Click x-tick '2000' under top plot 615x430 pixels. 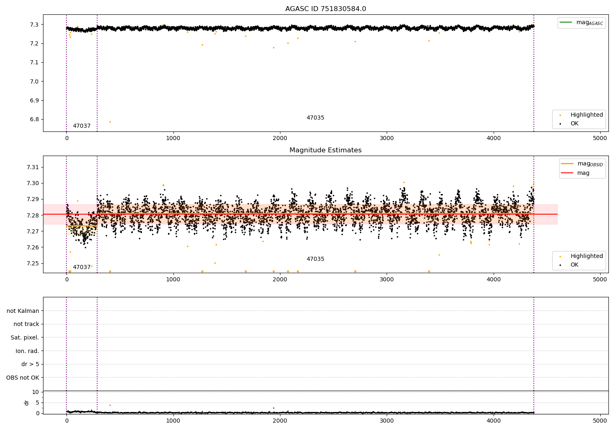pos(280,138)
